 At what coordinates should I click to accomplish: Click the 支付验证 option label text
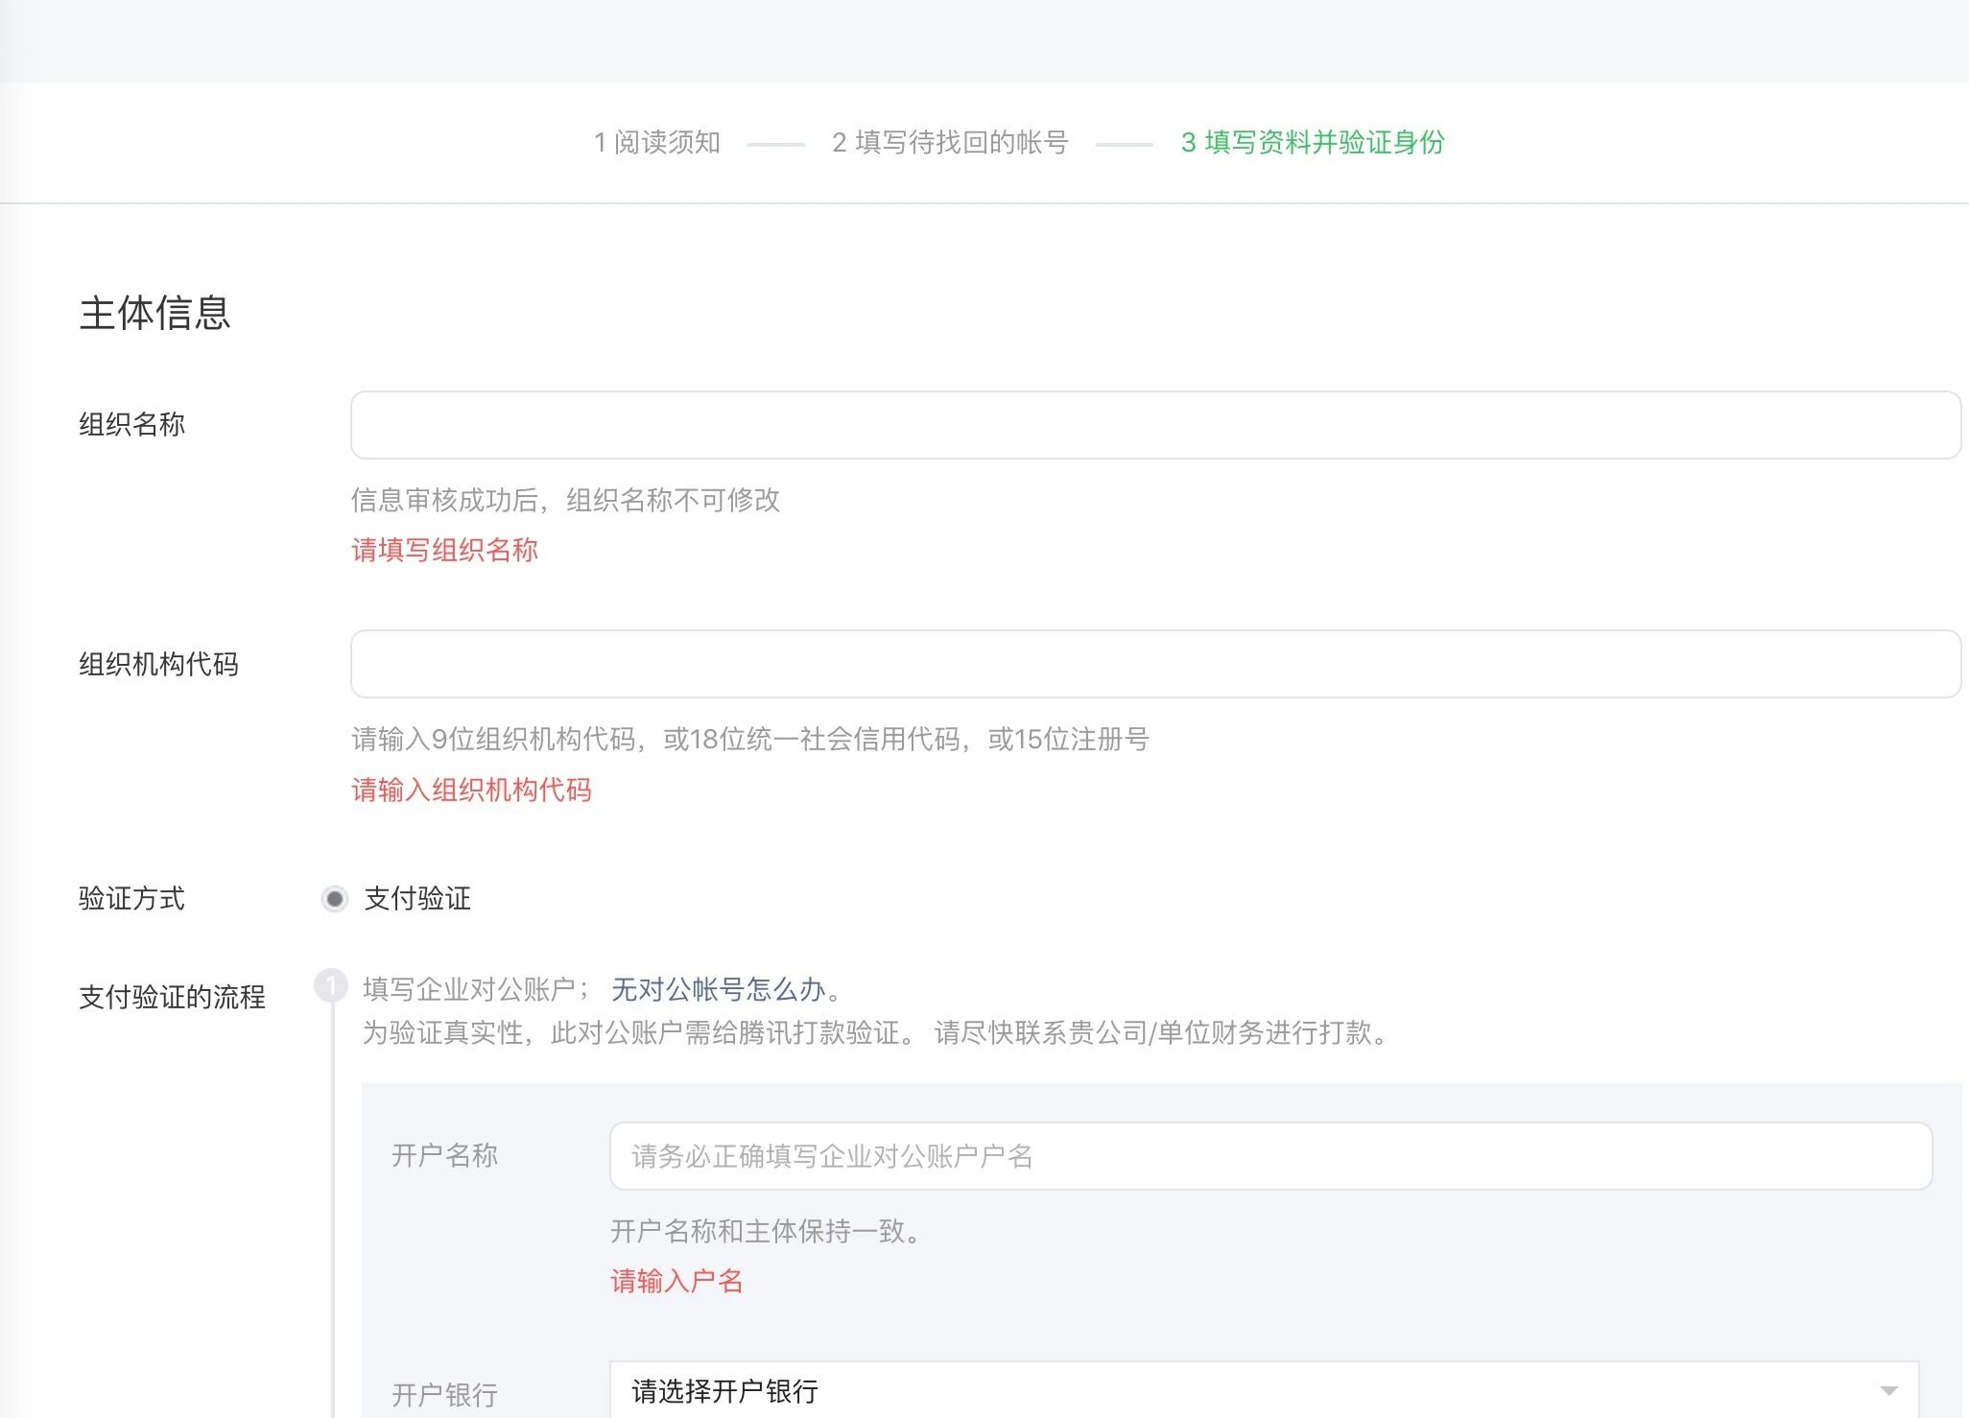click(417, 899)
